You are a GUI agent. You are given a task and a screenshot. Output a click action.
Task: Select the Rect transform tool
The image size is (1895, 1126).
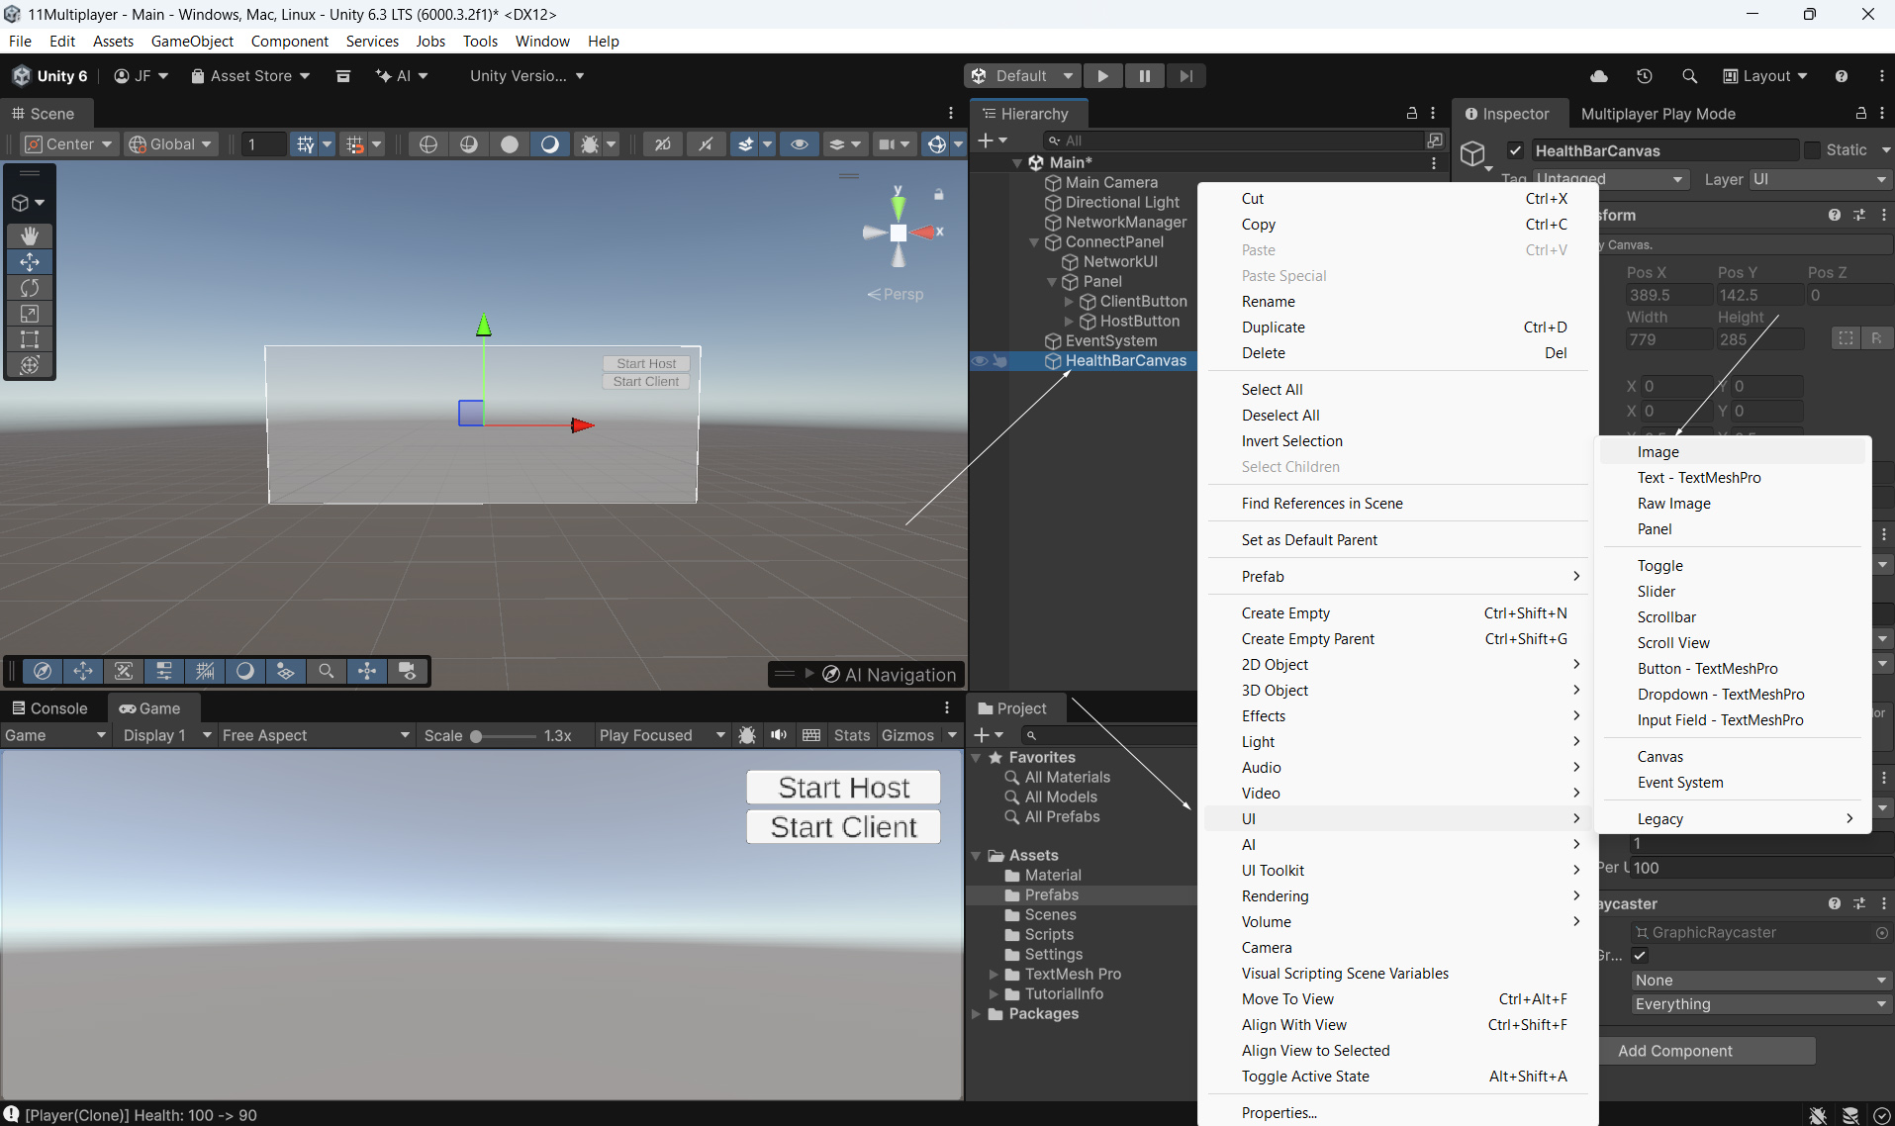pyautogui.click(x=30, y=339)
